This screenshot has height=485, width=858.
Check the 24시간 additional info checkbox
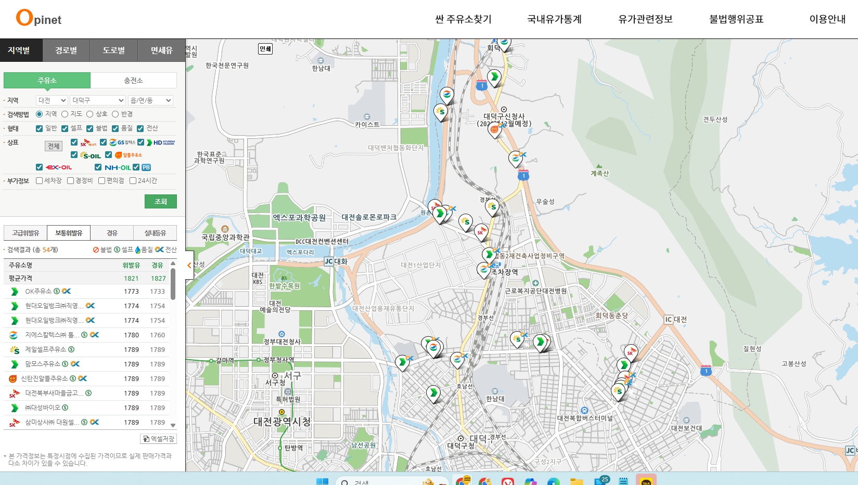pos(133,181)
